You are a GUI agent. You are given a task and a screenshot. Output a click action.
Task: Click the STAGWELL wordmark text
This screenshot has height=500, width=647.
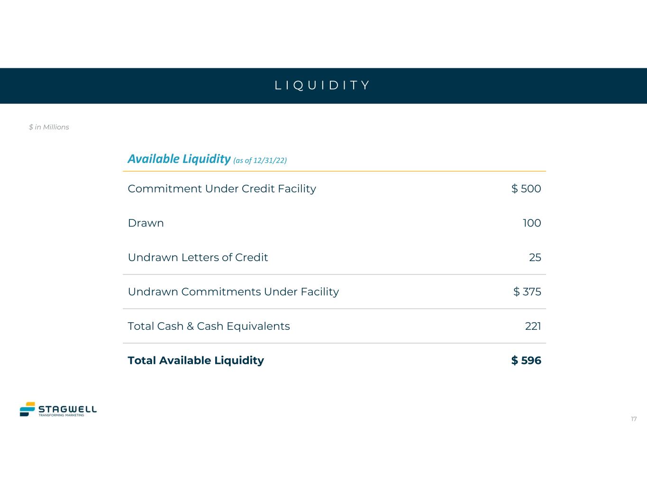[67, 409]
